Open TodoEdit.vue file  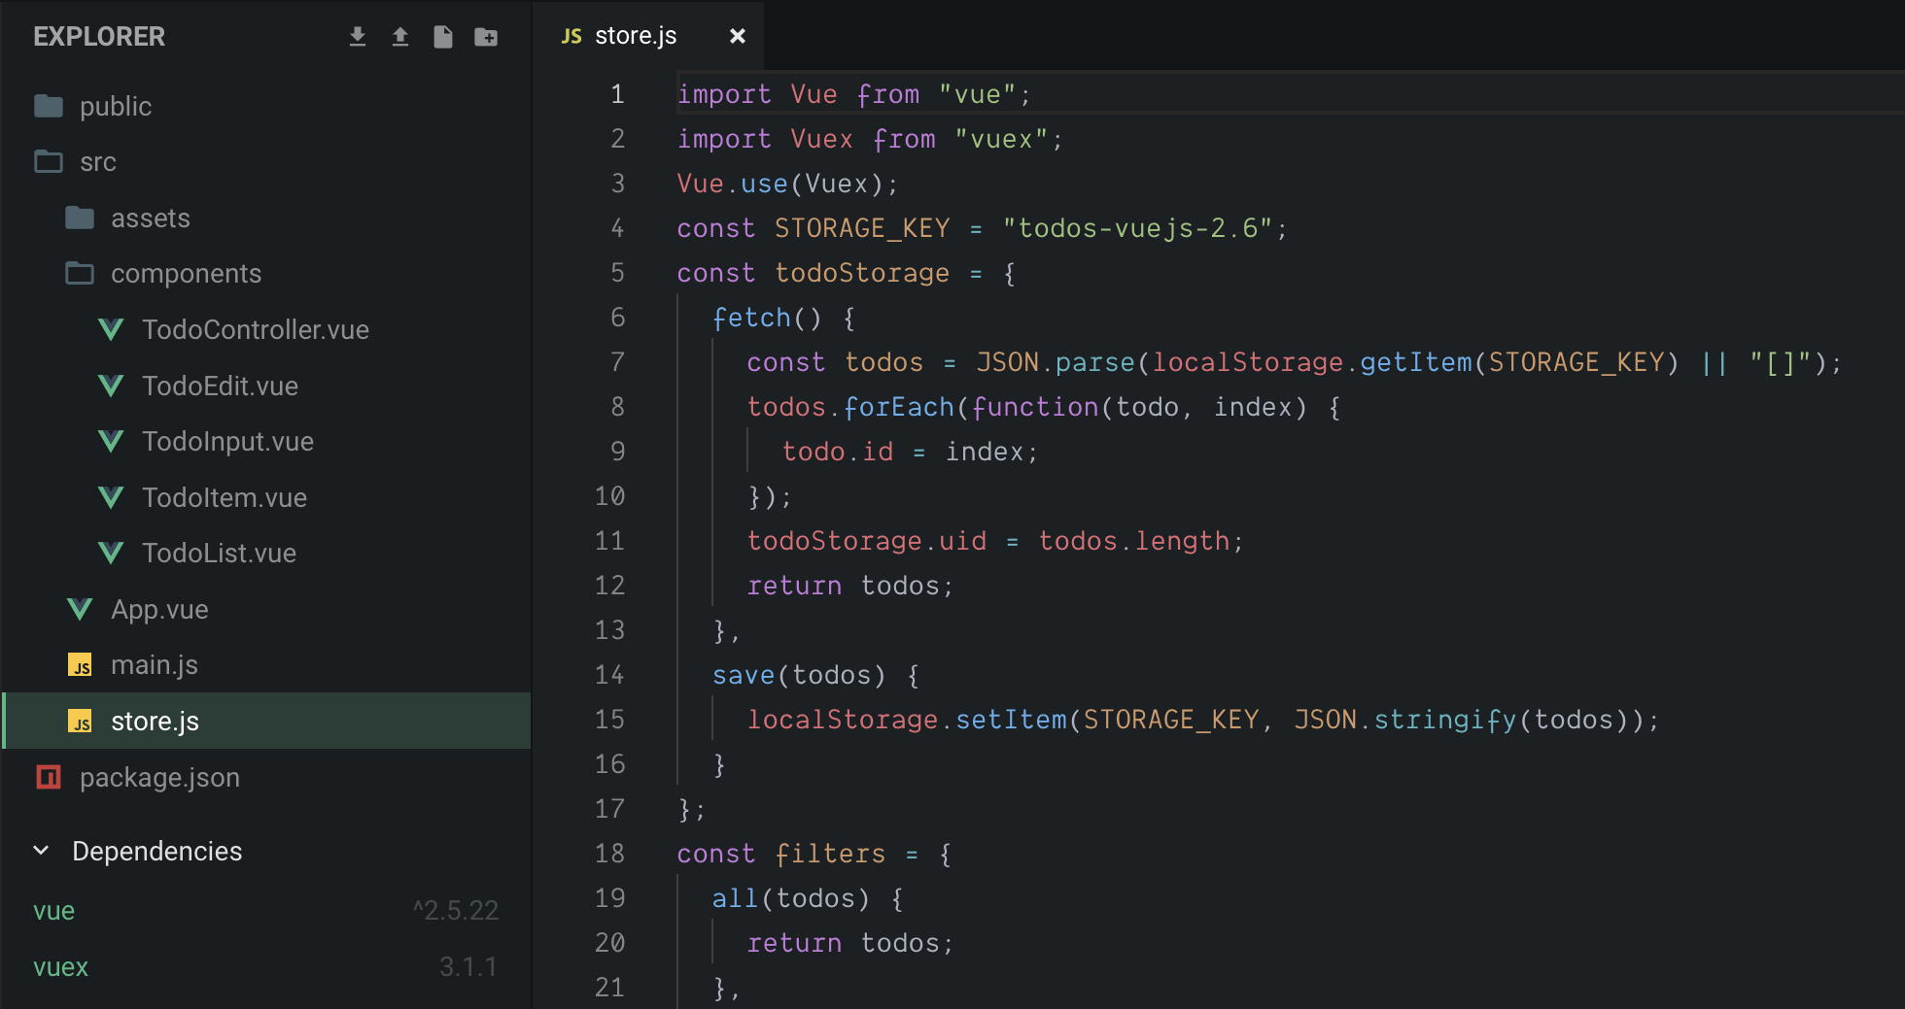(221, 387)
